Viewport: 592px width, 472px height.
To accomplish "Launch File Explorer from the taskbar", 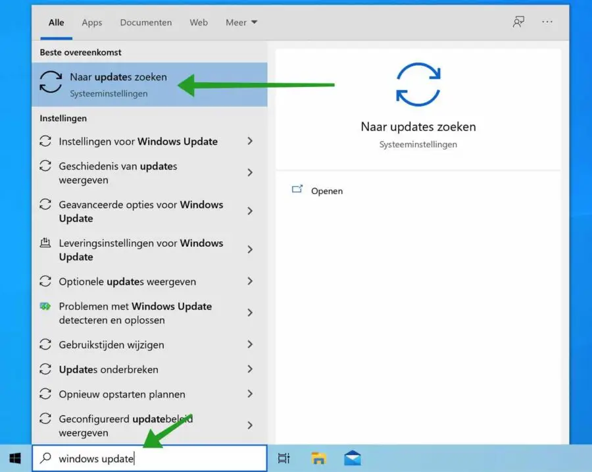I will tap(318, 458).
